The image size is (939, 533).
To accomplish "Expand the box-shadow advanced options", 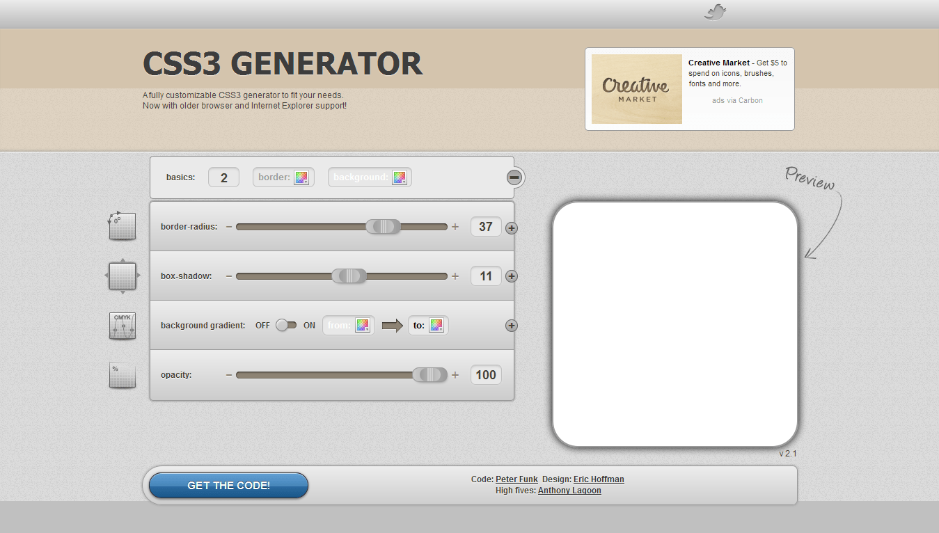I will pos(512,276).
